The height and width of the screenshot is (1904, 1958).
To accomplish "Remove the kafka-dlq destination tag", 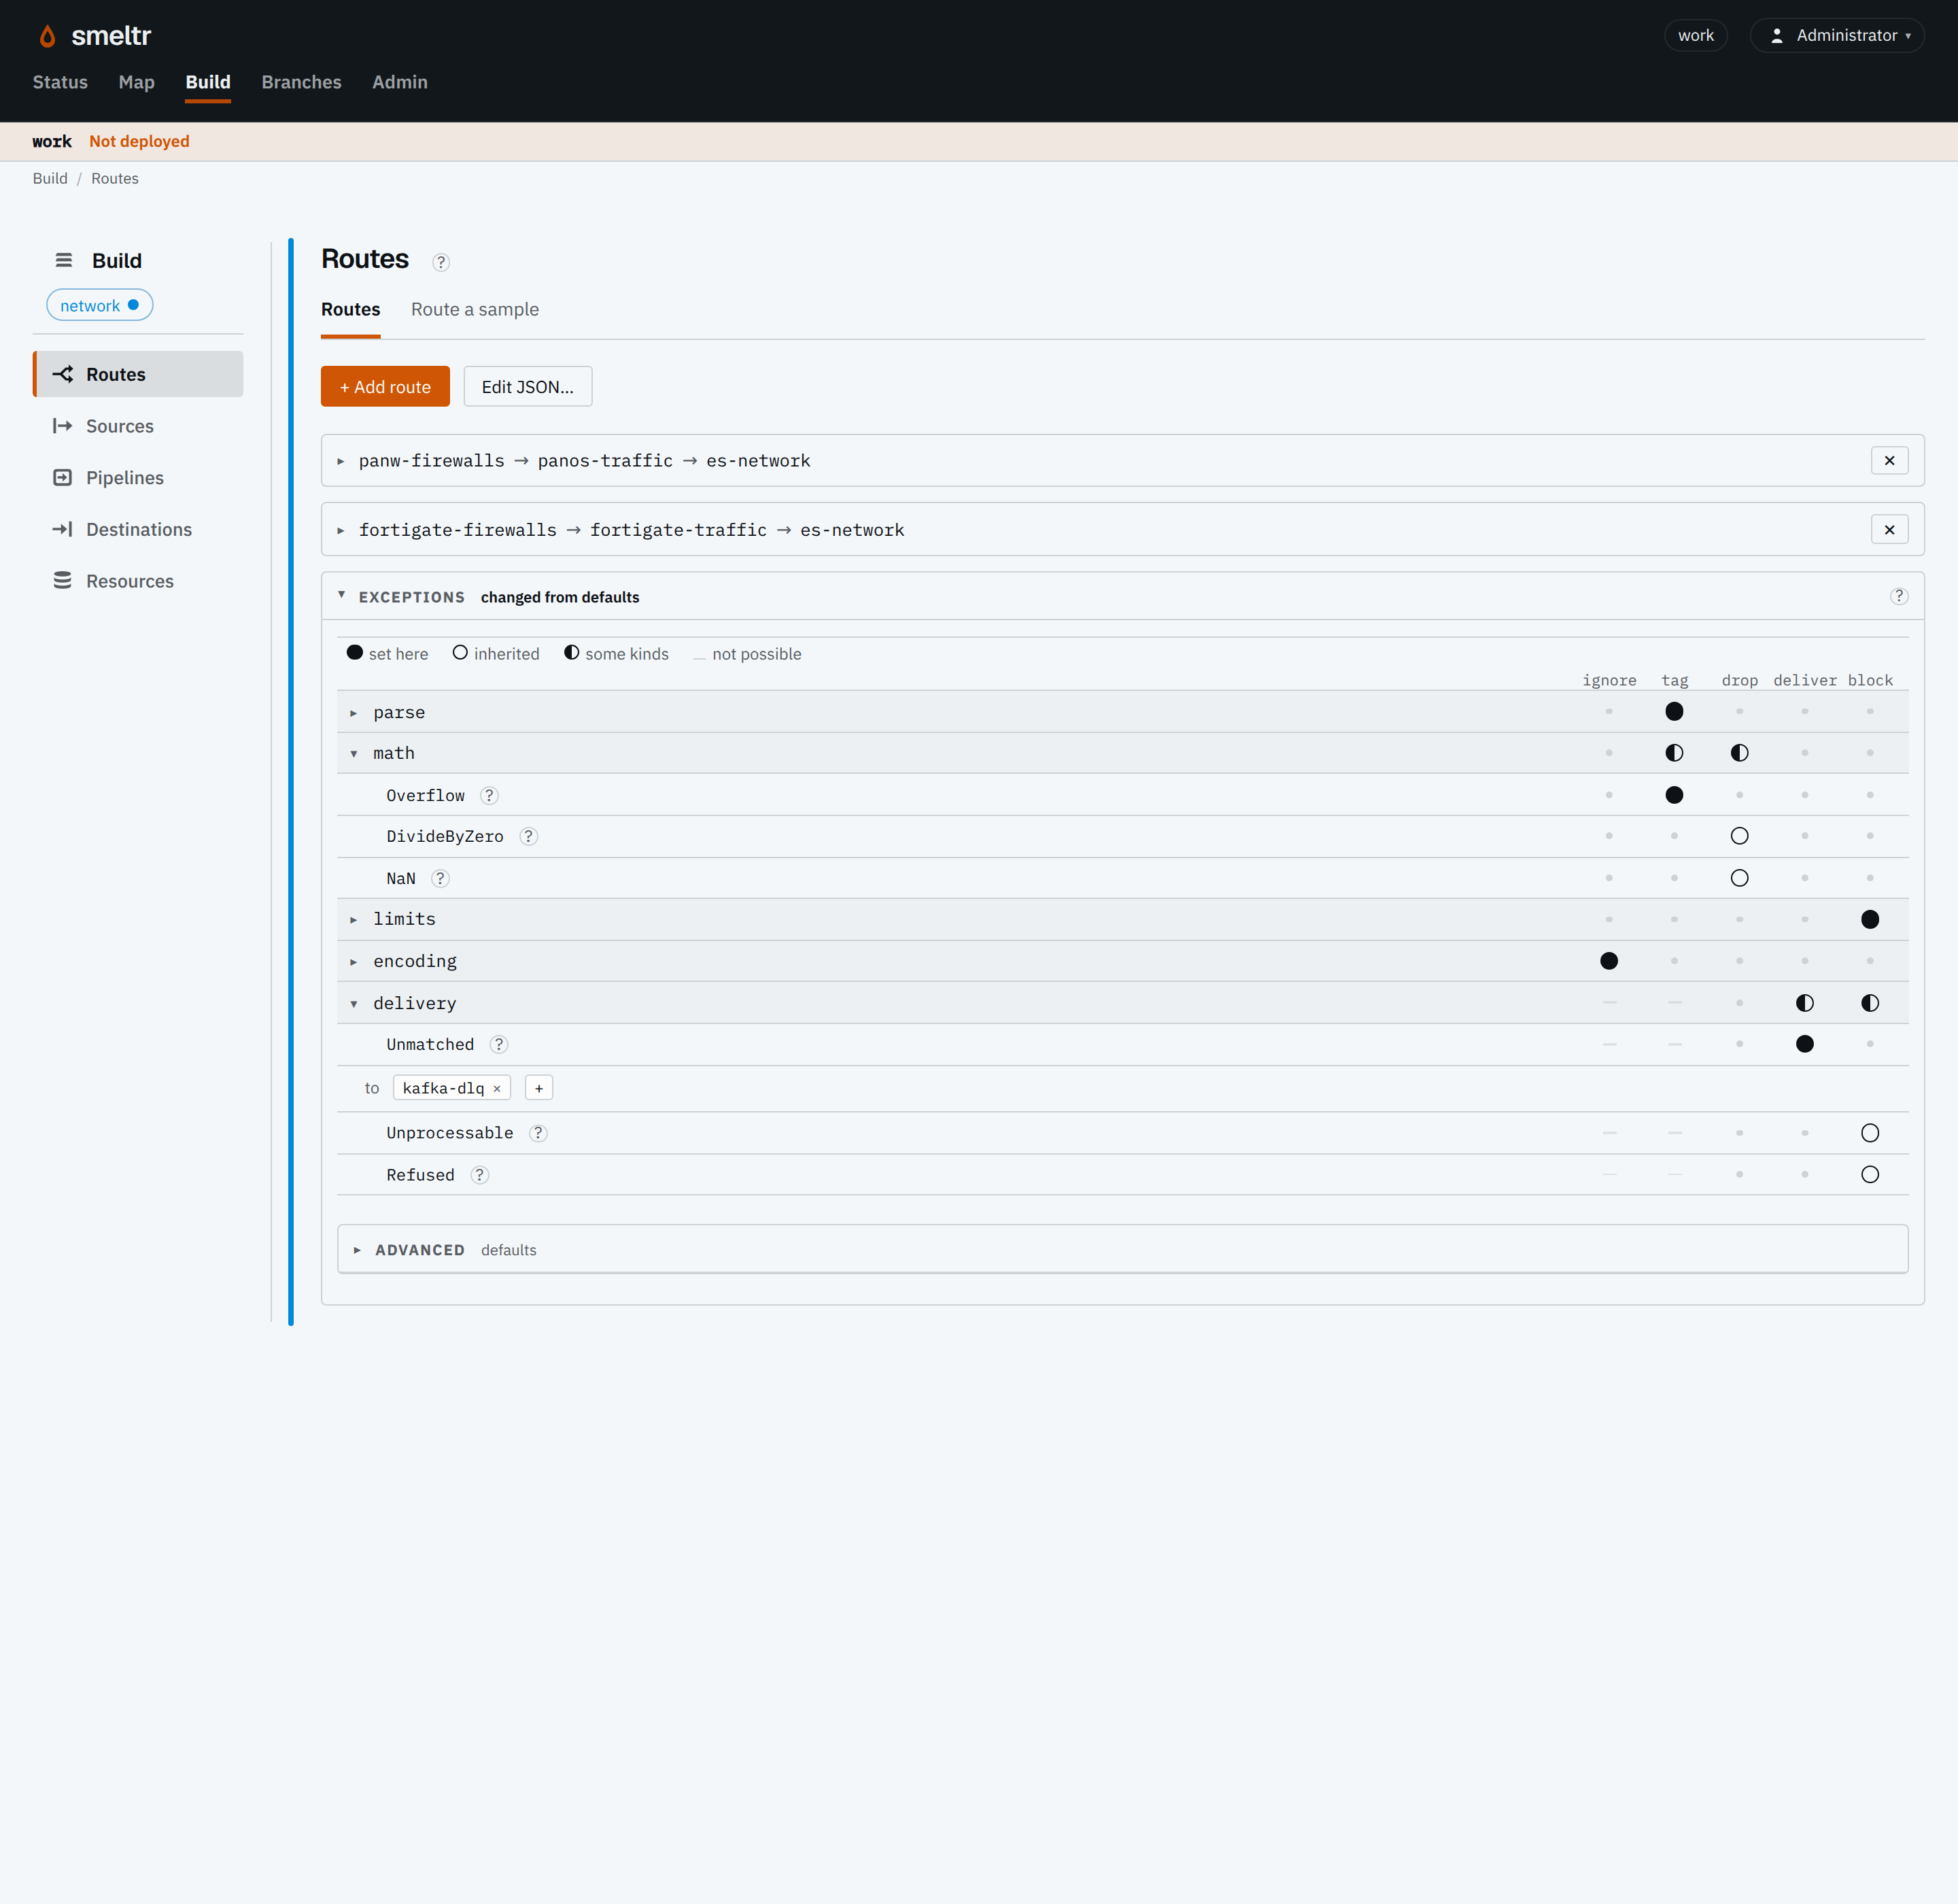I will tap(497, 1088).
